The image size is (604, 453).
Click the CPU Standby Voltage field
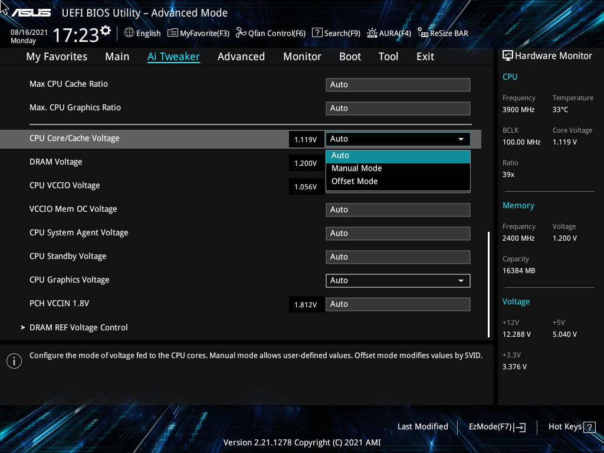398,257
